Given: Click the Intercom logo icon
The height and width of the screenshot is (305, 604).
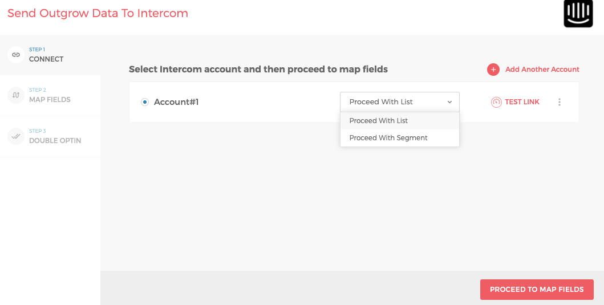Looking at the screenshot, I should click(578, 14).
